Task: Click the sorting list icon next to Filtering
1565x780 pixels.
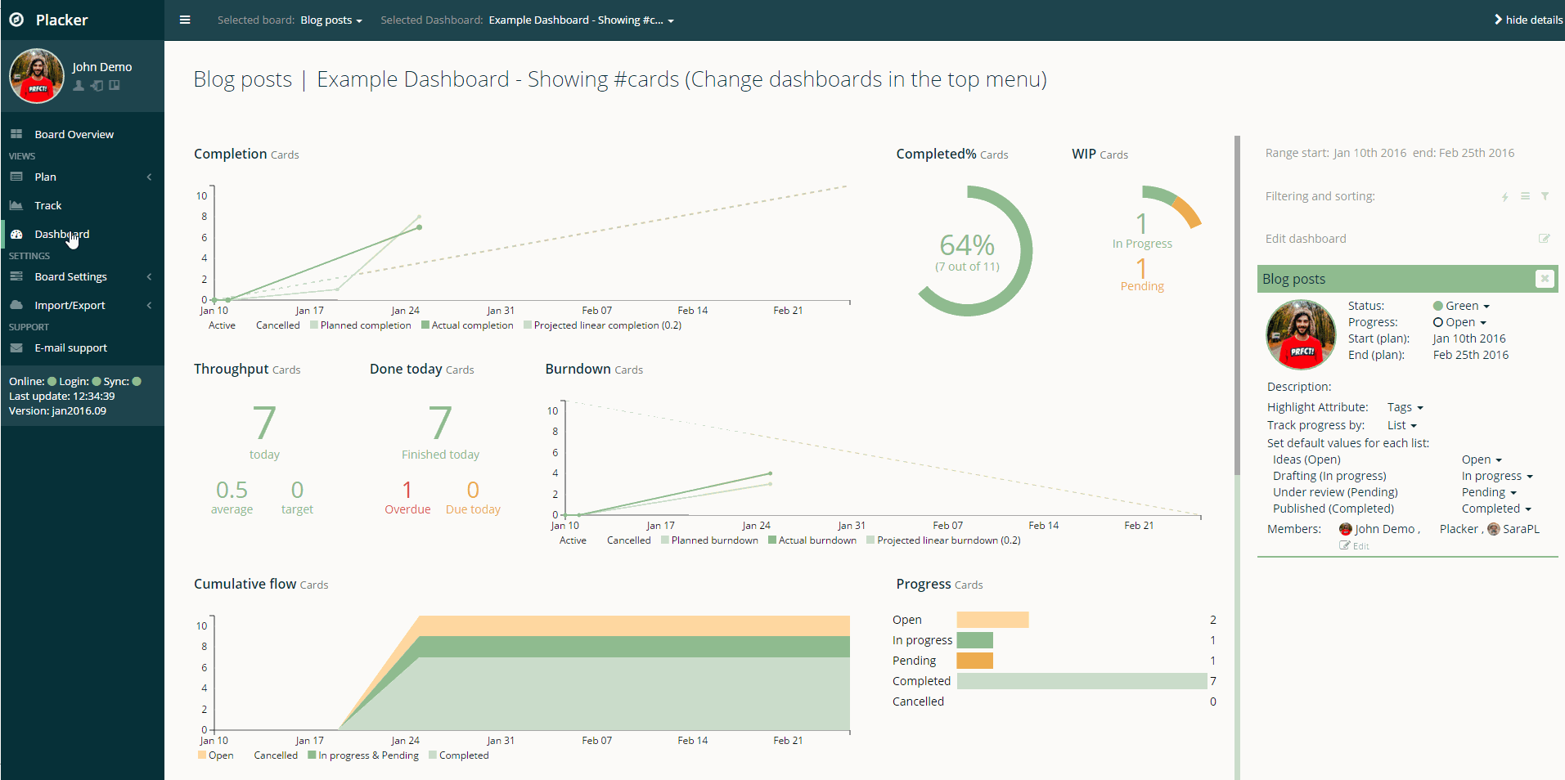Action: tap(1526, 196)
